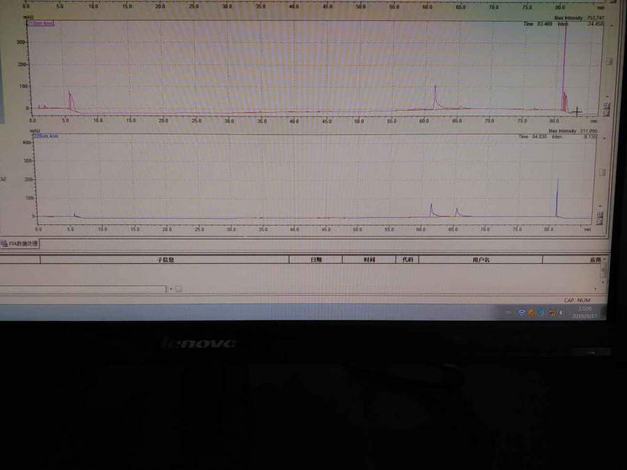Select the 220nm channel label in lower chromatogram

point(46,136)
